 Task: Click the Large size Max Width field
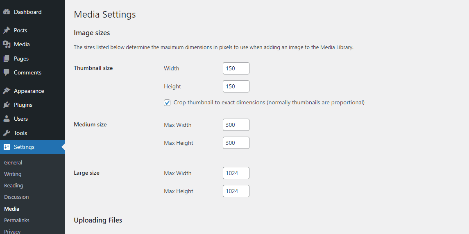tap(236, 173)
